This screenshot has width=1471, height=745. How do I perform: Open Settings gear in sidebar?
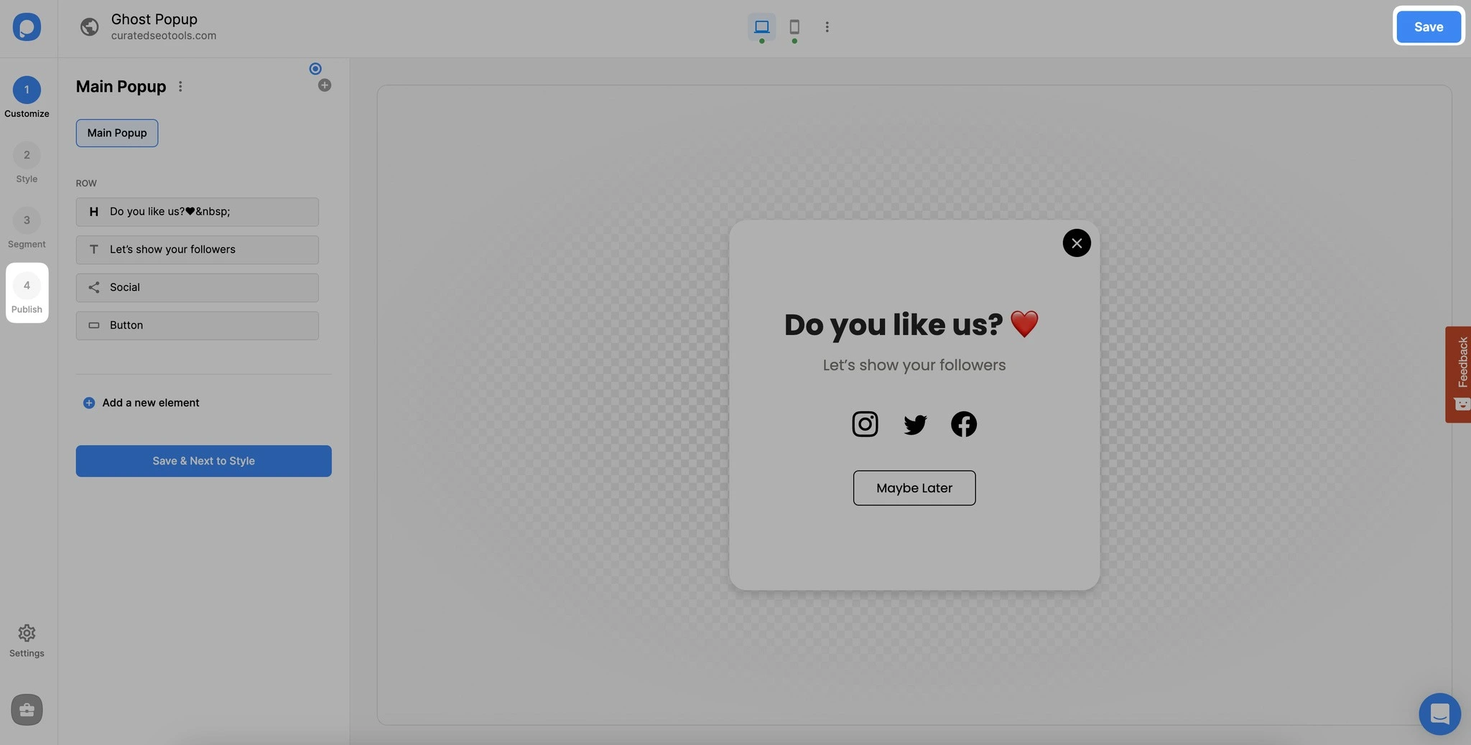(x=27, y=640)
